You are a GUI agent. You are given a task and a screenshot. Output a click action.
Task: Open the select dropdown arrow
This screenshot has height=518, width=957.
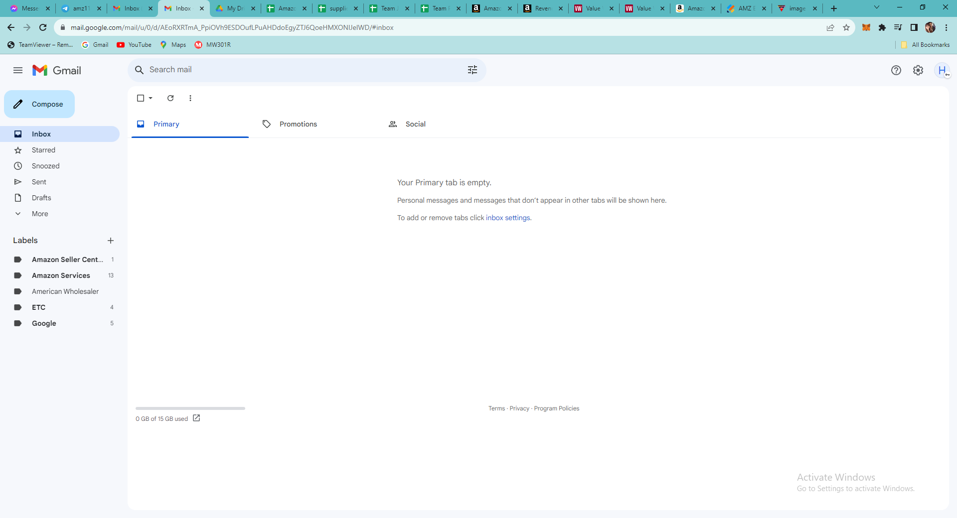tap(151, 98)
